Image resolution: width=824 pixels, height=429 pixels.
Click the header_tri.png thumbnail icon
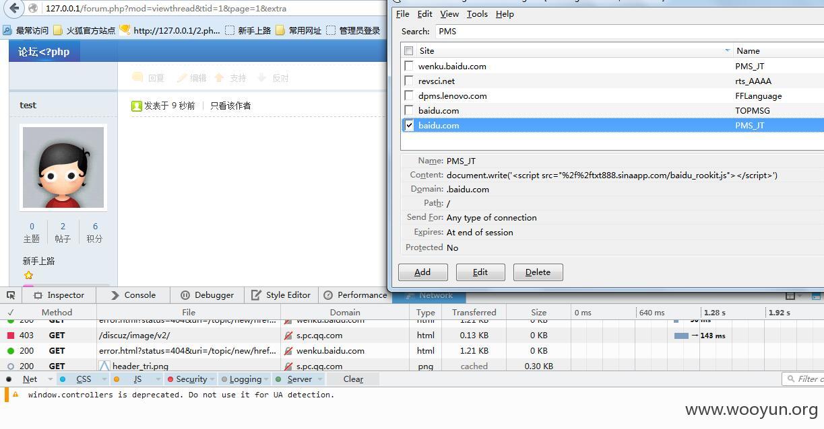104,366
